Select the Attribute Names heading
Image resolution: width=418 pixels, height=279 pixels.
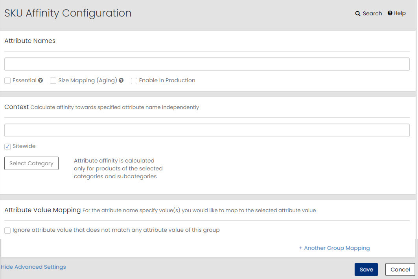[30, 41]
